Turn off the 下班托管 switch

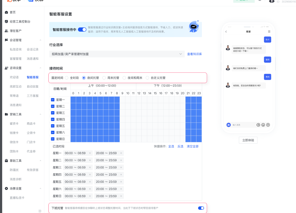[201, 208]
